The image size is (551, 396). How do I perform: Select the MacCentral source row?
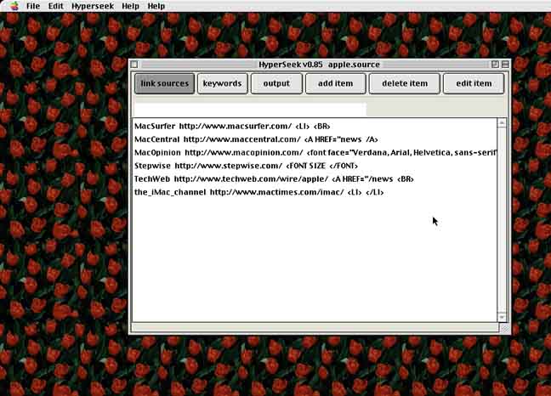click(315, 139)
